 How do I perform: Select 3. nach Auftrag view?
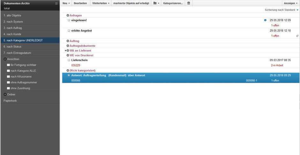(x=30, y=28)
